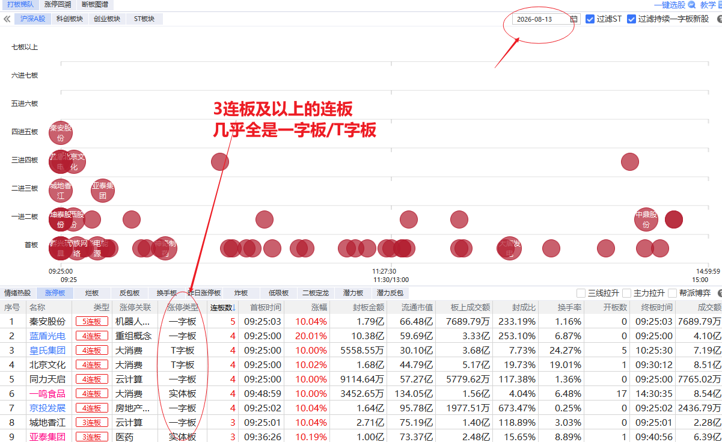Image resolution: width=722 pixels, height=442 pixels.
Task: Sort by 涨幅 column header
Action: [x=319, y=307]
